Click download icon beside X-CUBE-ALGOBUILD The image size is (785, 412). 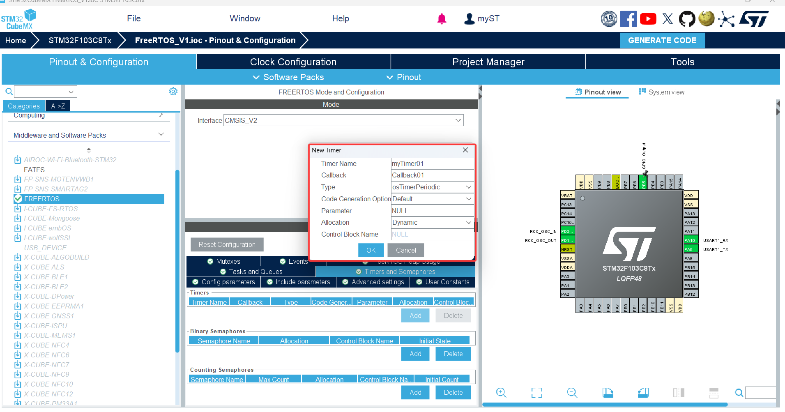(x=18, y=258)
